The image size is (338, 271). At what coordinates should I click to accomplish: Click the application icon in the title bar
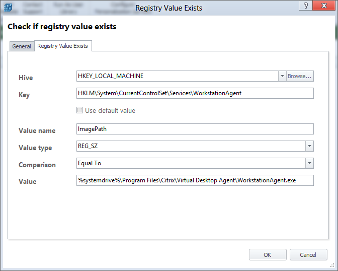click(x=8, y=9)
